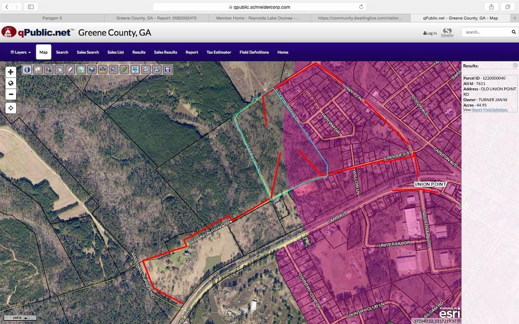
Task: Click the globe full extent button
Action: coord(11,83)
